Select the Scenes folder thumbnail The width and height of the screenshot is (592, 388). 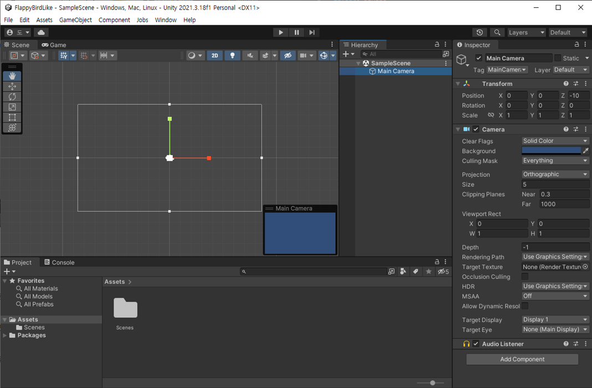click(125, 308)
